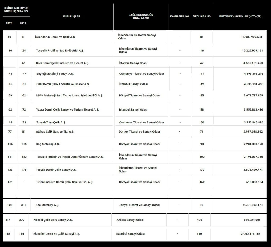Open MMK Metalurji San. Tic. ve Liman İşletmeciliği
The height and width of the screenshot is (247, 271).
70,95
